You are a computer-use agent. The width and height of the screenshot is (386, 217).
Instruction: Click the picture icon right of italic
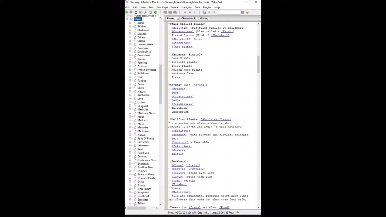[204, 12]
